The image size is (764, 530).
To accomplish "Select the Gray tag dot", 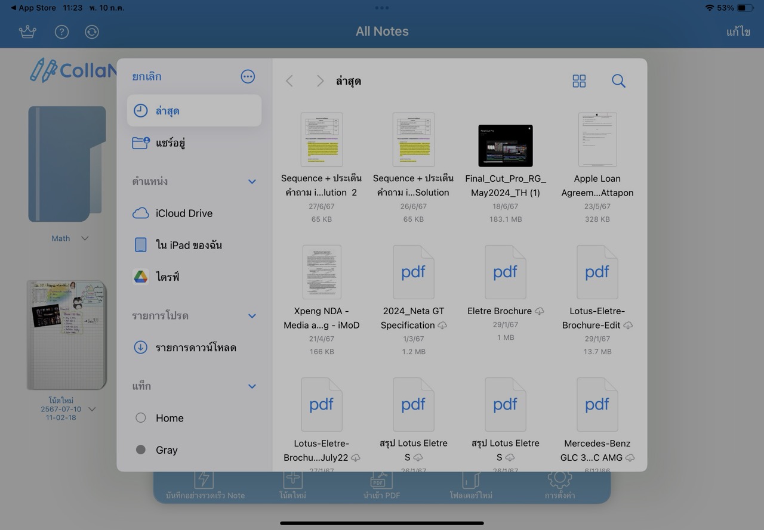I will click(x=141, y=450).
